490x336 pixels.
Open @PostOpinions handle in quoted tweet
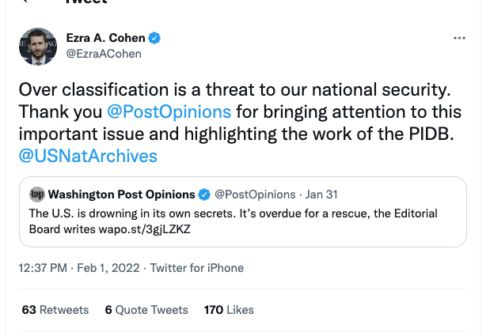[255, 194]
